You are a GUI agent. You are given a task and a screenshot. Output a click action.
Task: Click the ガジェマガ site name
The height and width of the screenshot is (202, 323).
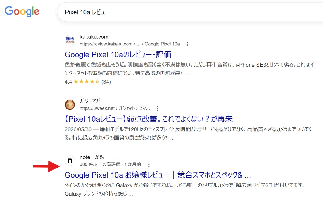90,101
